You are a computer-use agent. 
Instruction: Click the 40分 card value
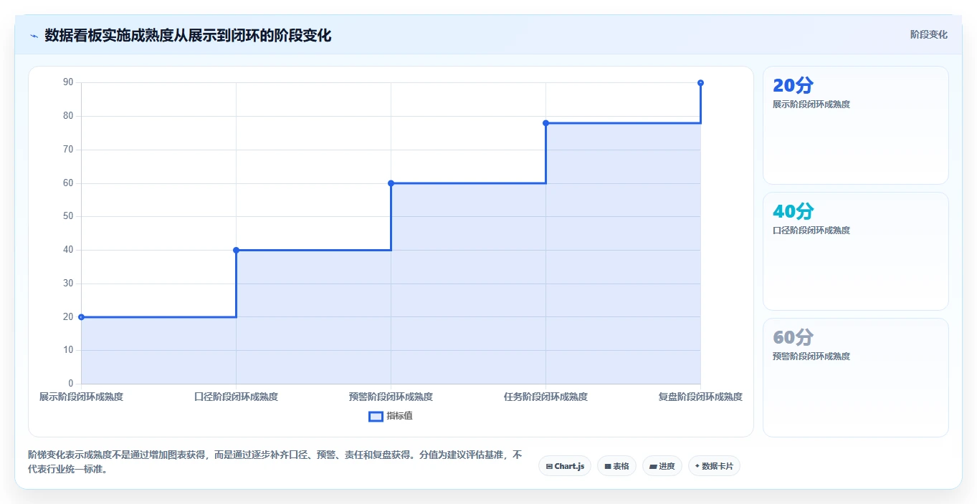click(x=793, y=212)
